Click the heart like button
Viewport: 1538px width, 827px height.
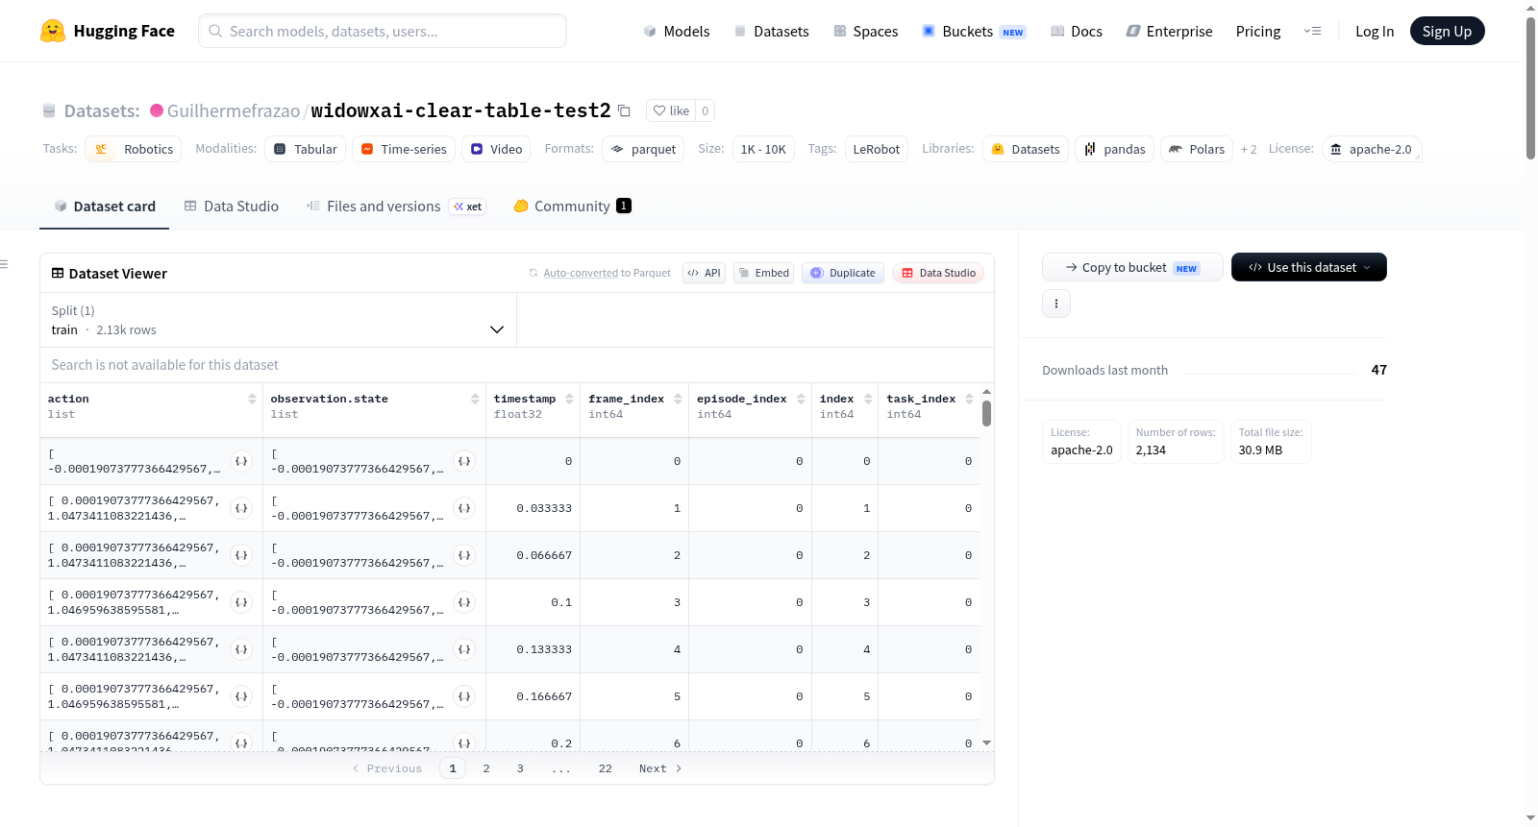[671, 110]
